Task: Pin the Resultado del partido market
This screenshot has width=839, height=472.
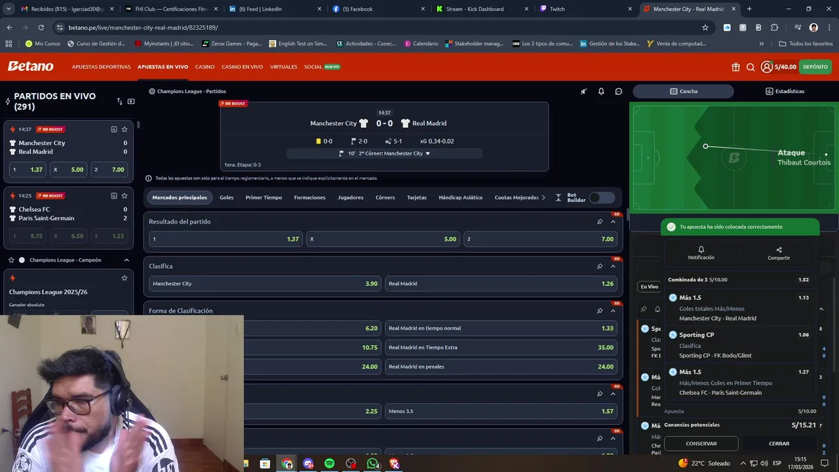Action: (600, 222)
